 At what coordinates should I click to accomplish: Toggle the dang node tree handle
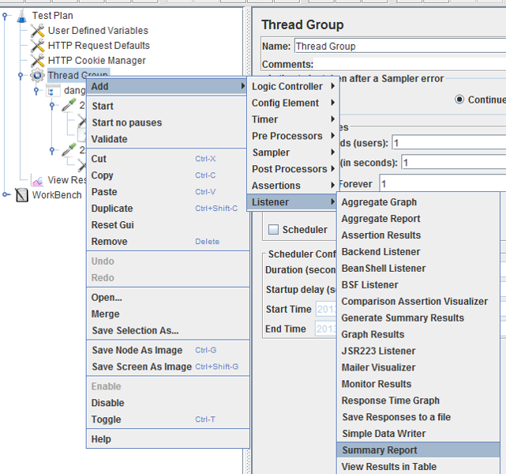(36, 91)
